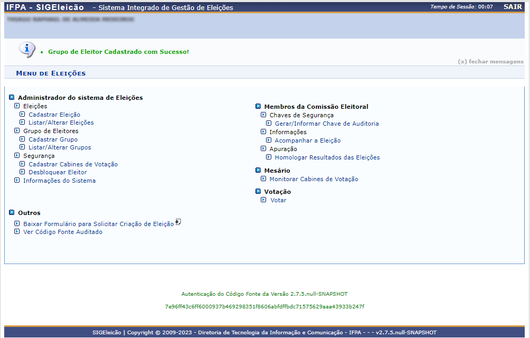Click the arrow icon beside Desbloquear Eleitor

(x=22, y=172)
